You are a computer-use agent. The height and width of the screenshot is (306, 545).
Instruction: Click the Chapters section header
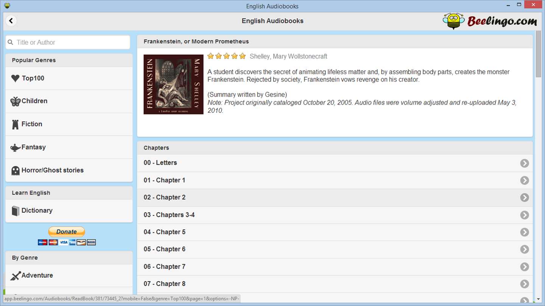(x=335, y=148)
